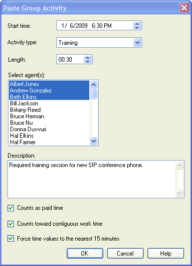Toggle Counts toward contiguous work time
This screenshot has height=266, width=192.
point(11,224)
